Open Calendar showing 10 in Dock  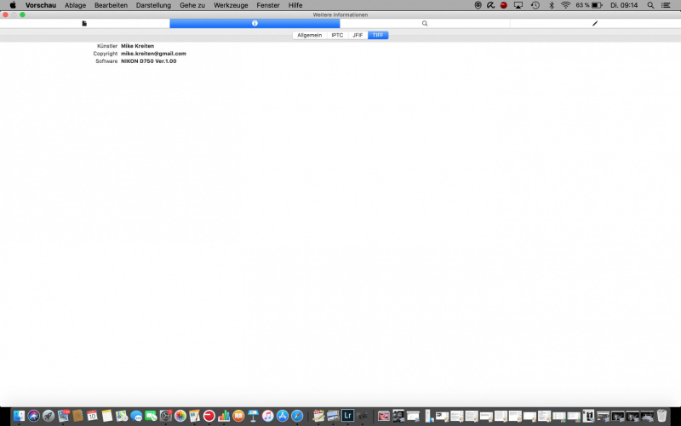click(92, 416)
